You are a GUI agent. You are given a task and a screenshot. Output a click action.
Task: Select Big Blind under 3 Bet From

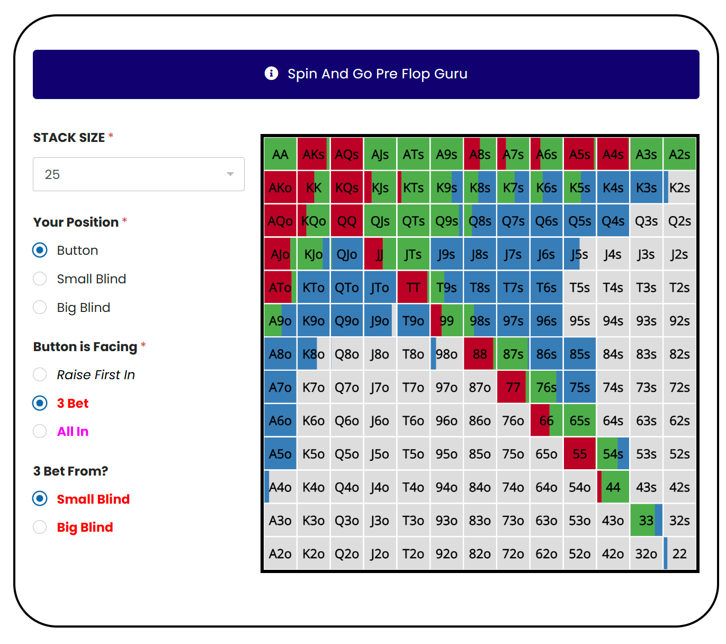pyautogui.click(x=40, y=527)
